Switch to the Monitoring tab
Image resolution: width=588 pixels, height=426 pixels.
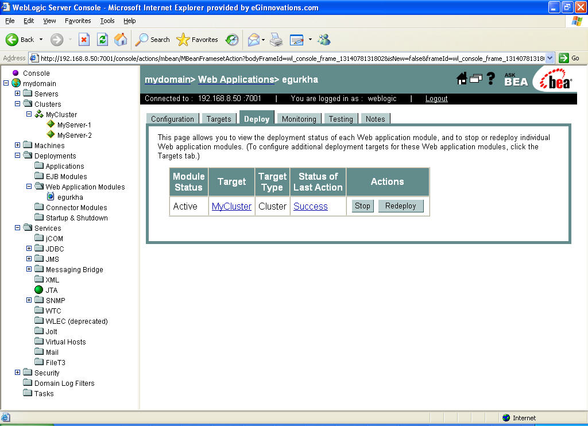point(299,118)
